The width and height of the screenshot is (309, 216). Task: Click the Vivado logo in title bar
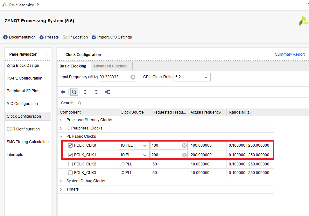pyautogui.click(x=4, y=5)
